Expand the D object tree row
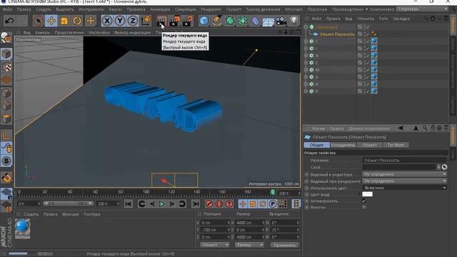 pyautogui.click(x=306, y=91)
